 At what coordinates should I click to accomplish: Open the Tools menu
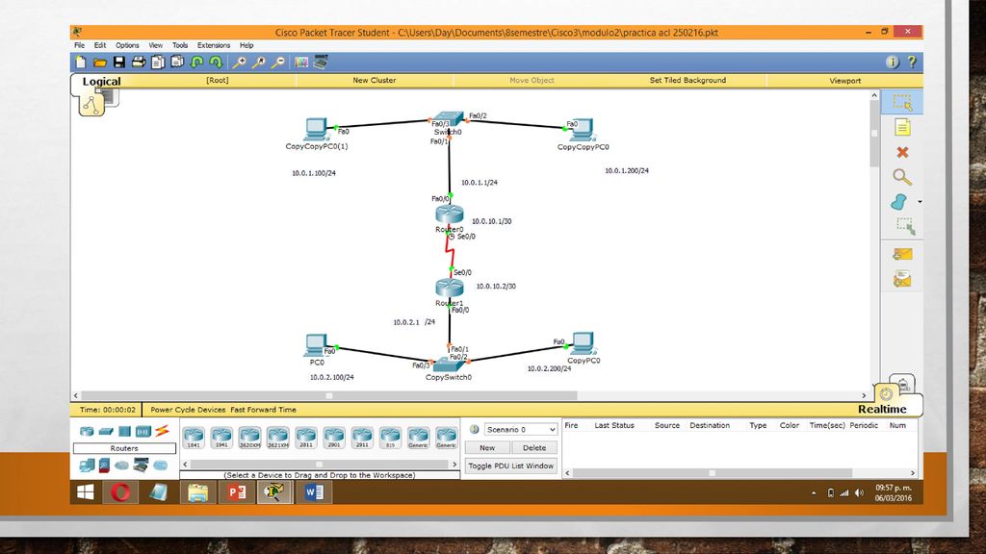coord(180,45)
